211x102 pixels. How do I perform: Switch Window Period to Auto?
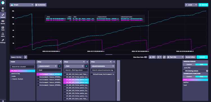pos(201,65)
